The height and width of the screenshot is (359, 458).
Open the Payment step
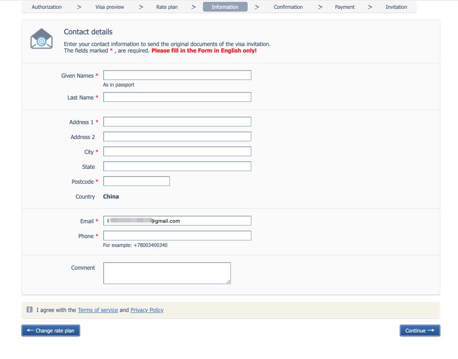pos(345,7)
